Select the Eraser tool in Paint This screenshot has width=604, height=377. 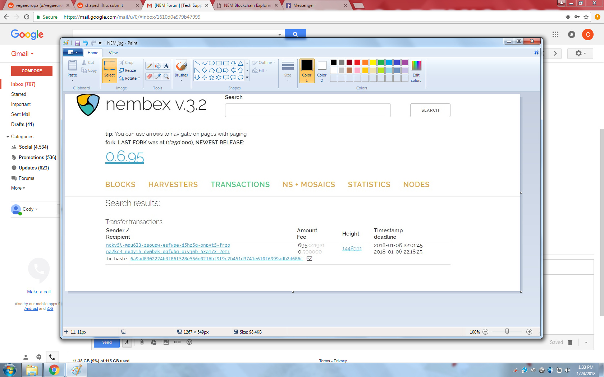[149, 76]
